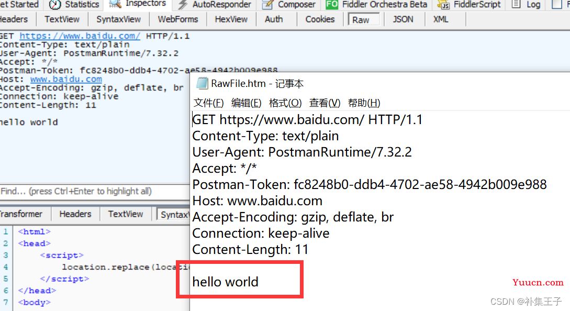Image resolution: width=570 pixels, height=311 pixels.
Task: Open Fiddler Orchestra Beta tab
Action: (377, 4)
